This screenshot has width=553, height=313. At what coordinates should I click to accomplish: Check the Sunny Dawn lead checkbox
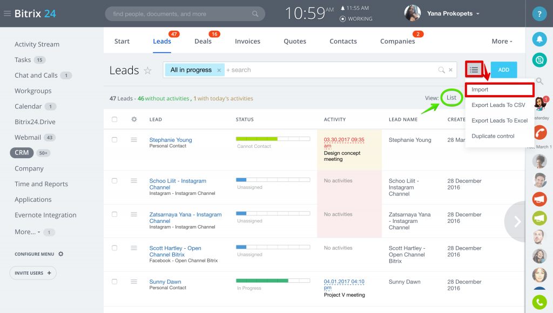point(114,281)
